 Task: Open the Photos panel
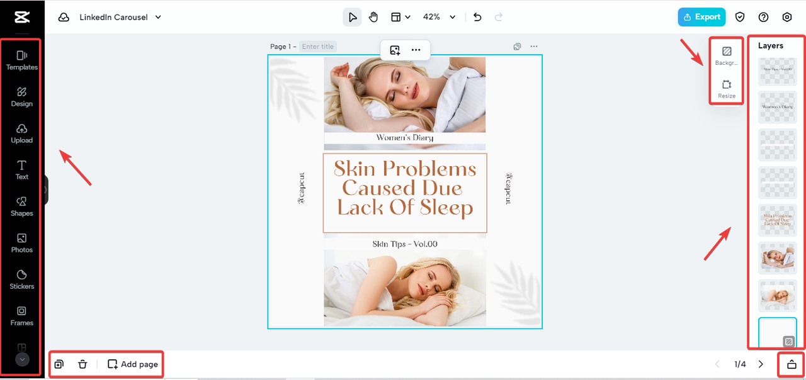22,243
